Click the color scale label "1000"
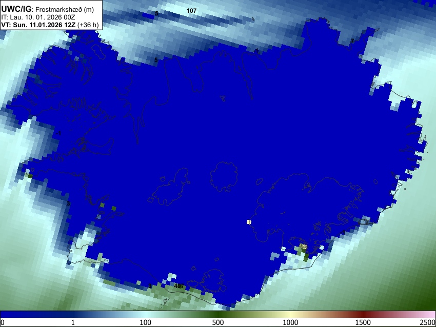This screenshot has height=327, width=436. coord(290,322)
